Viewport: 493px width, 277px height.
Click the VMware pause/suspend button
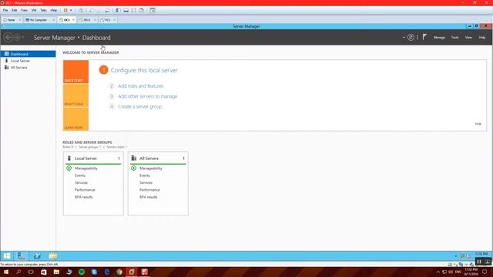[x=65, y=10]
